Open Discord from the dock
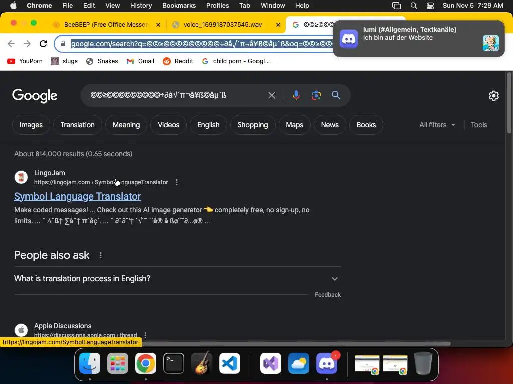Image resolution: width=513 pixels, height=384 pixels. [x=327, y=363]
